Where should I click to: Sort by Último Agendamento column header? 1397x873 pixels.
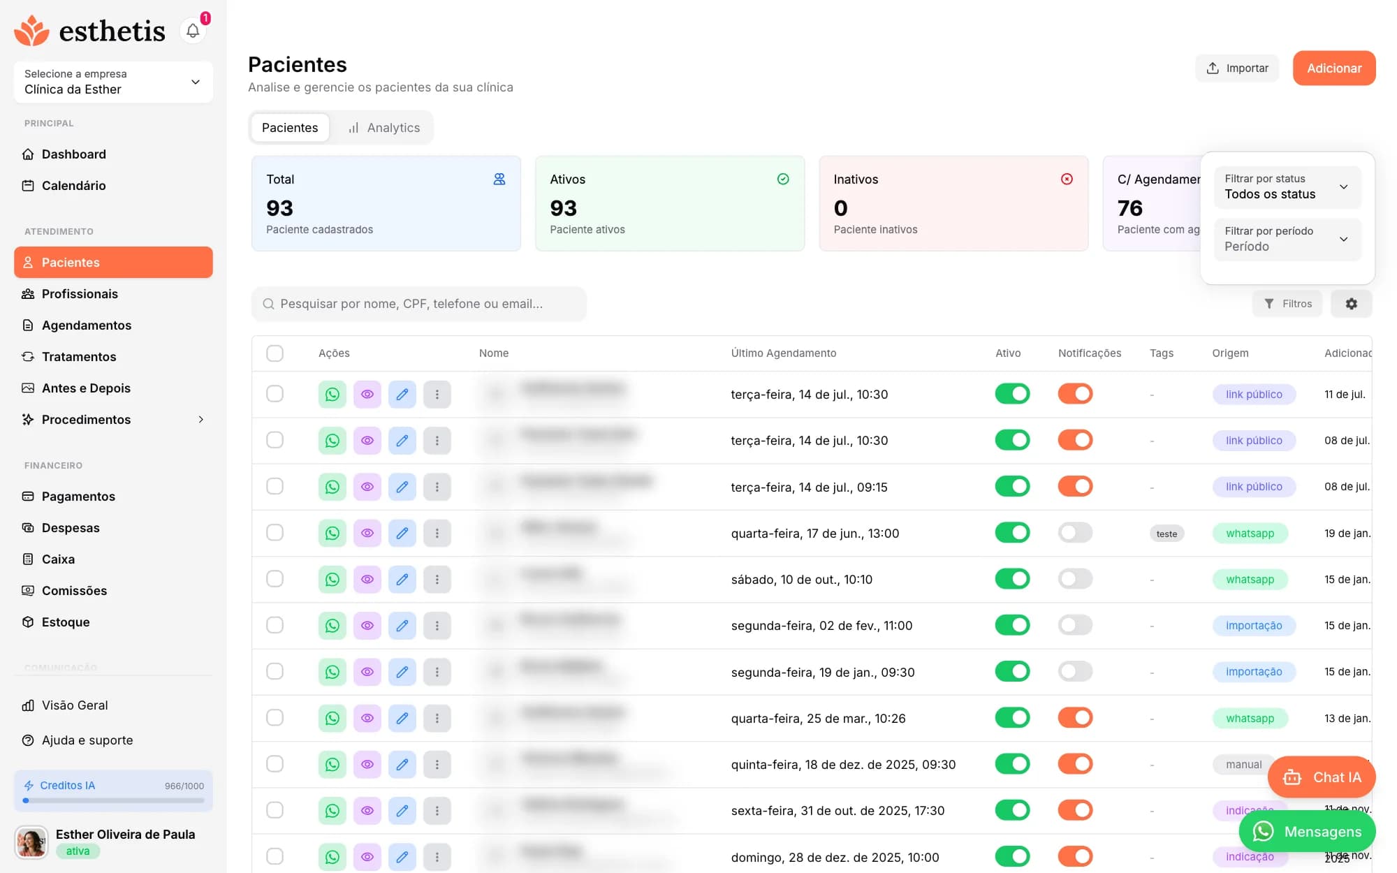(783, 353)
